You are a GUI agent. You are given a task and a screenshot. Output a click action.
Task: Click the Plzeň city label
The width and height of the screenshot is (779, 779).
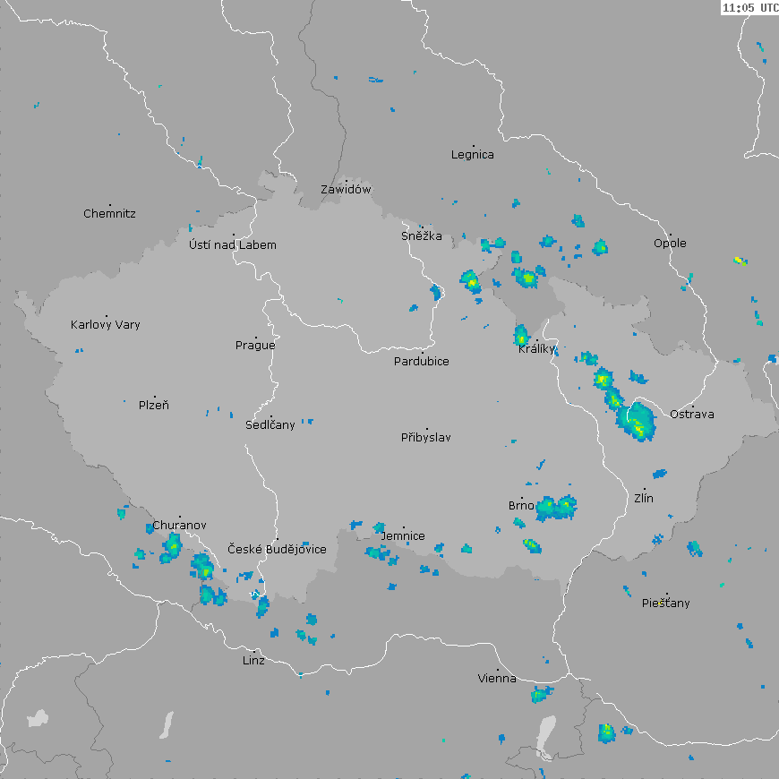[x=153, y=406]
